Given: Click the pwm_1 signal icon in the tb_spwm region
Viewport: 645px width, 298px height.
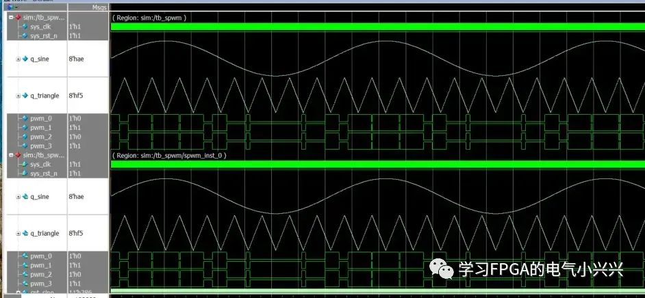Looking at the screenshot, I should tap(25, 128).
